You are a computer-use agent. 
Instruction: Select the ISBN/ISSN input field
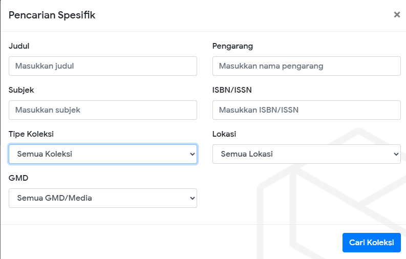coord(306,110)
